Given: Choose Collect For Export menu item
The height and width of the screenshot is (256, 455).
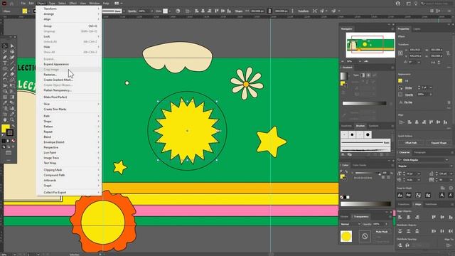Looking at the screenshot, I should pyautogui.click(x=68, y=192).
